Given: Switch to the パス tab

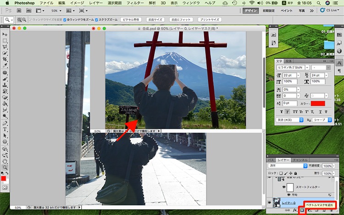Looking at the screenshot, I should coord(271,160).
